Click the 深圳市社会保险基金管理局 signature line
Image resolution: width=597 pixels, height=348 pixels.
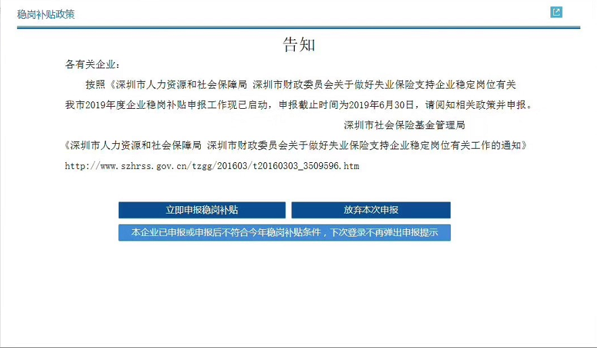[x=404, y=125]
